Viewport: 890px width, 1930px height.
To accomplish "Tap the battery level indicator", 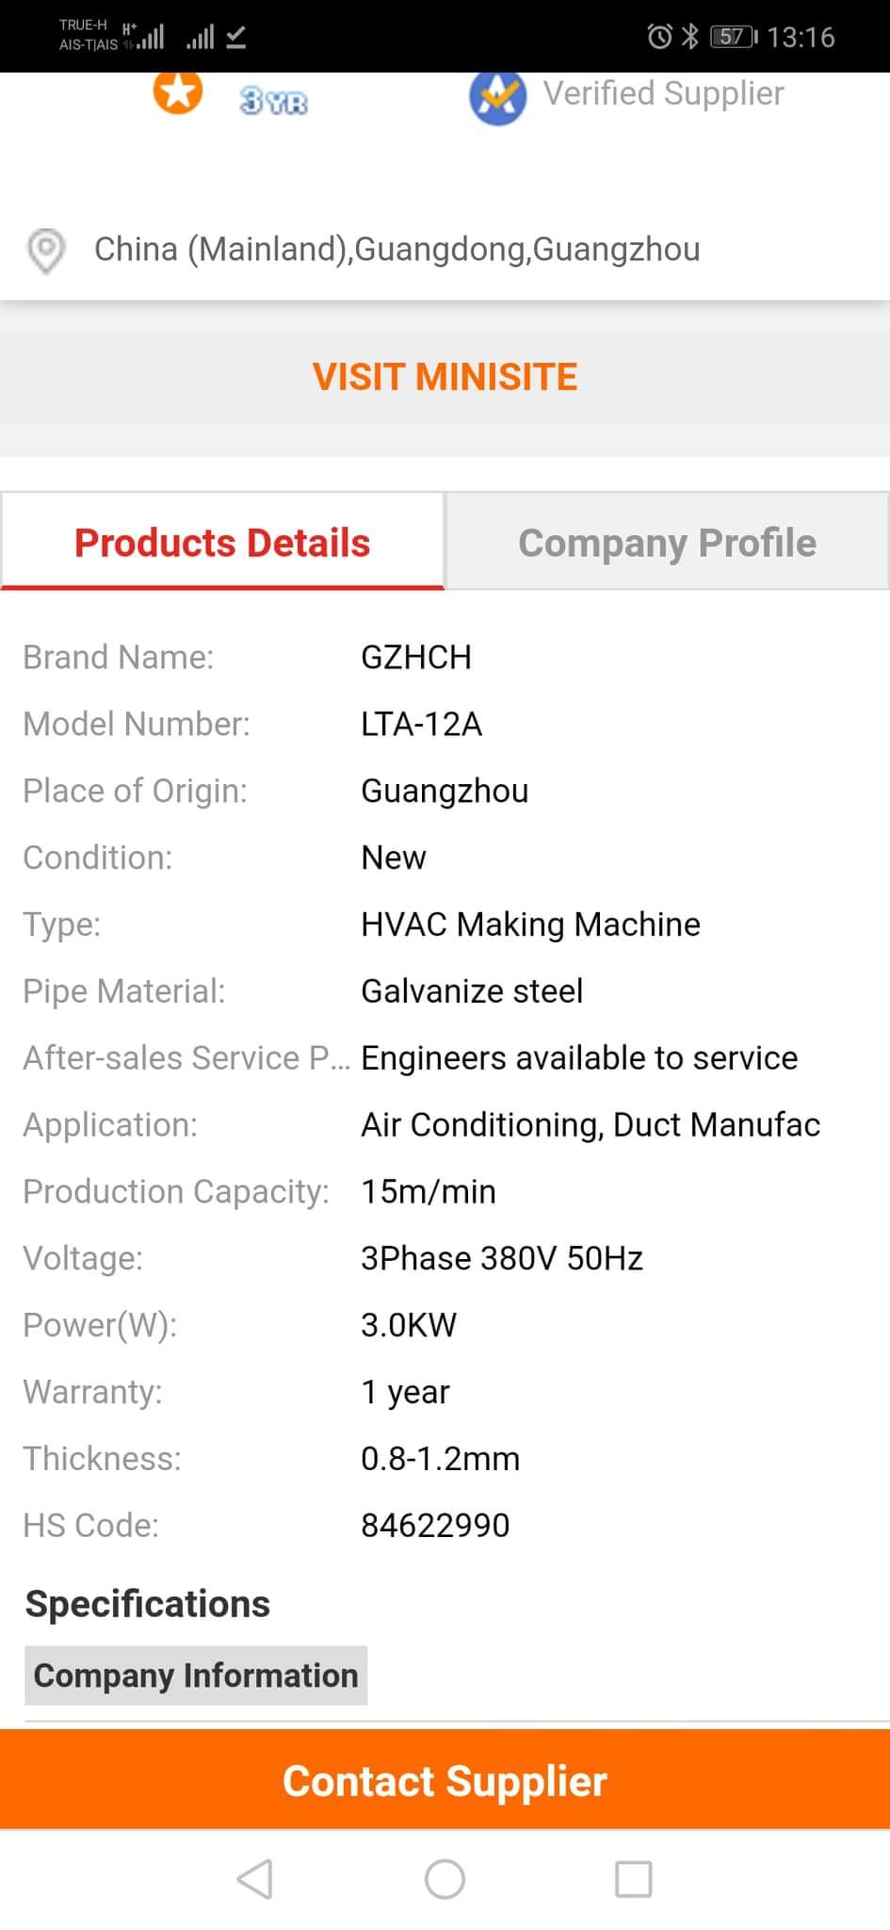I will [x=734, y=37].
